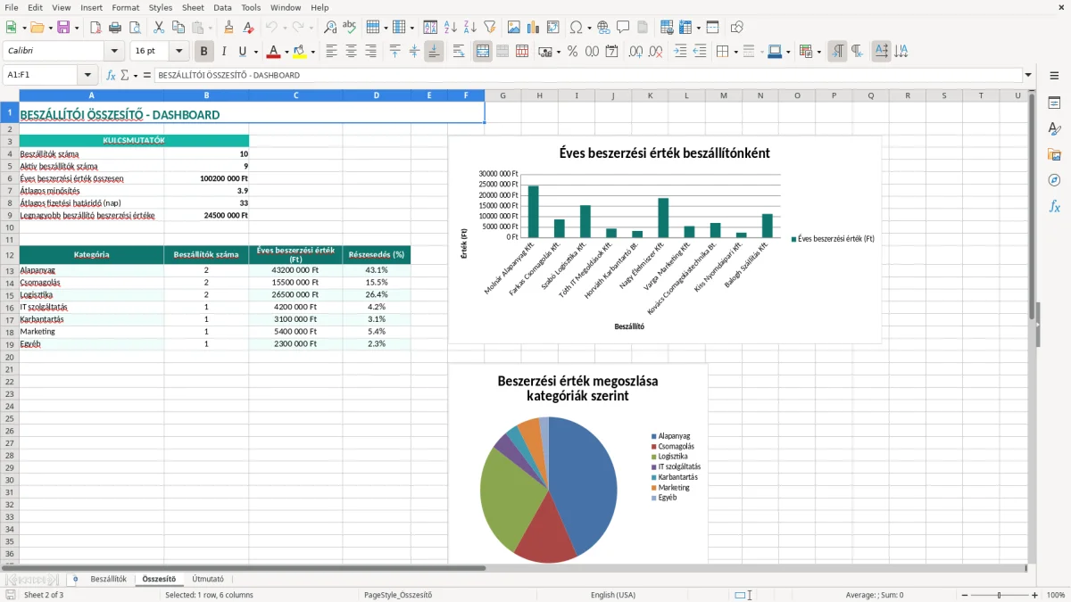Click PageStyle_Összesítő in status bar
Screen dimensions: 1071x602
pos(398,595)
